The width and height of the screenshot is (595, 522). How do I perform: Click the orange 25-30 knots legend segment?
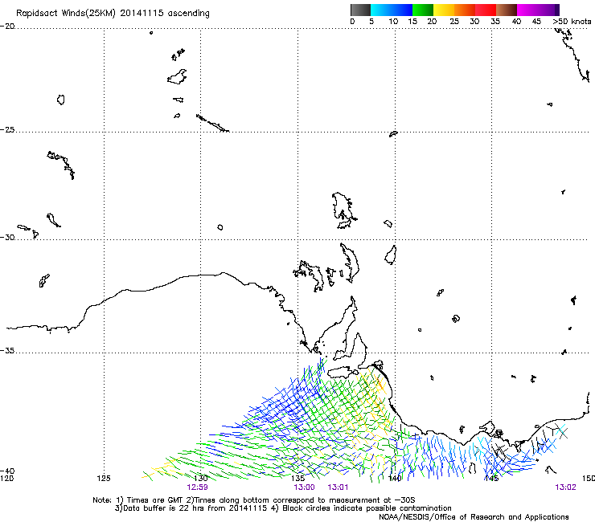pyautogui.click(x=465, y=10)
